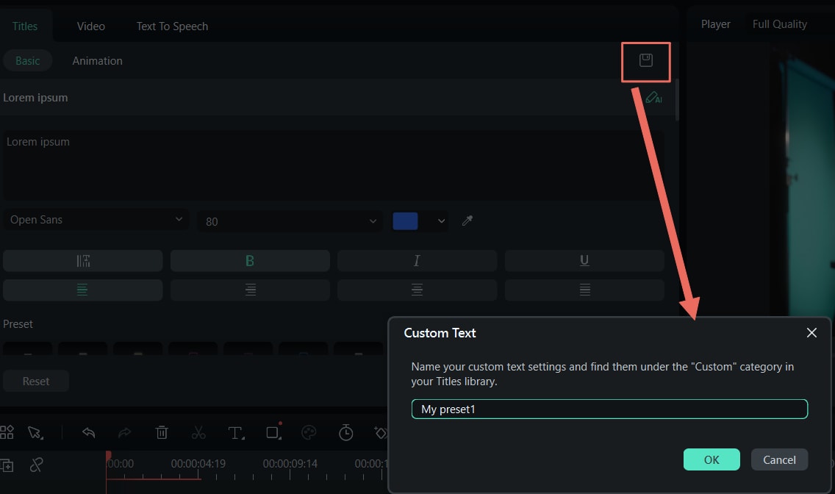Click the crop tool icon
The image size is (835, 494).
273,432
